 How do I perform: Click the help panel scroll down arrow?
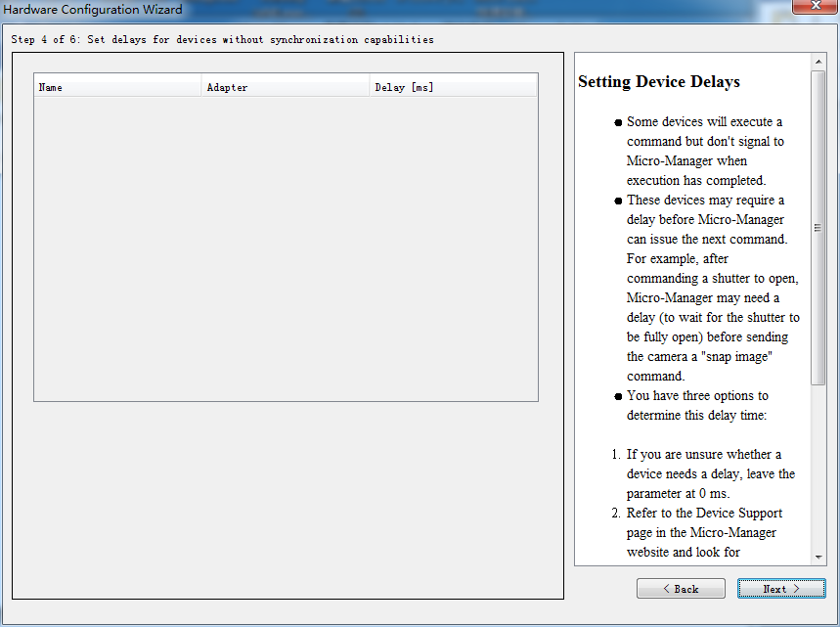click(x=818, y=557)
